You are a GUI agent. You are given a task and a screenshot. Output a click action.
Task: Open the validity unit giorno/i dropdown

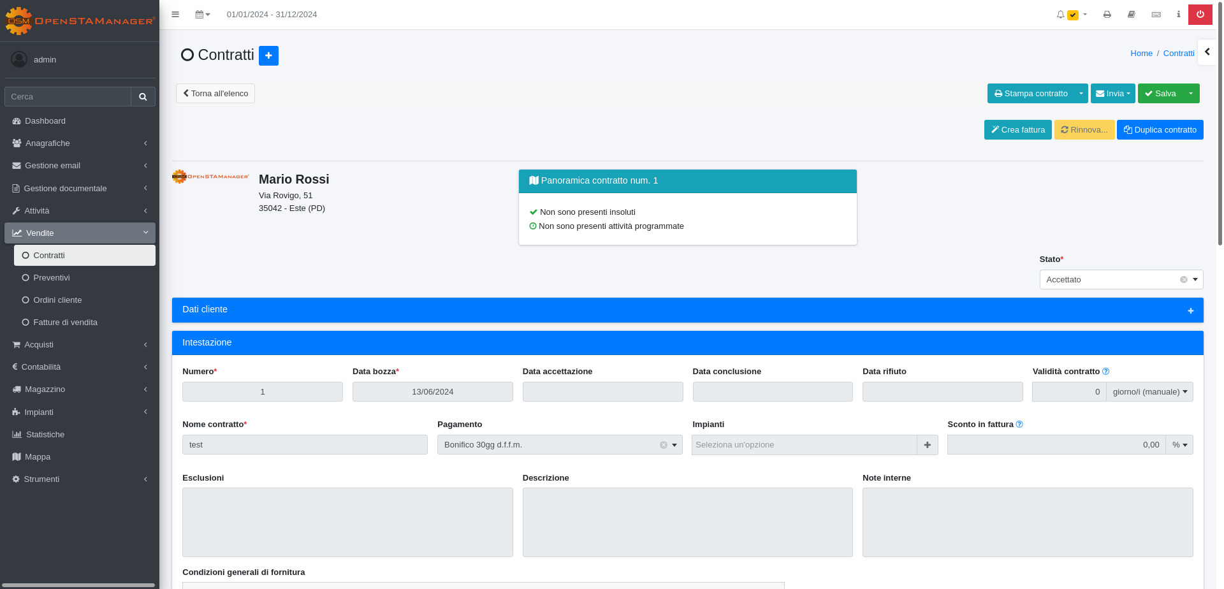[1149, 392]
